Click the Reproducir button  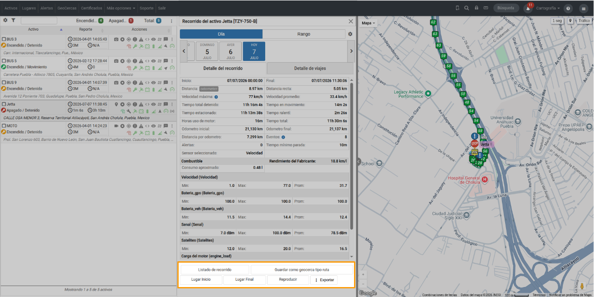click(288, 279)
